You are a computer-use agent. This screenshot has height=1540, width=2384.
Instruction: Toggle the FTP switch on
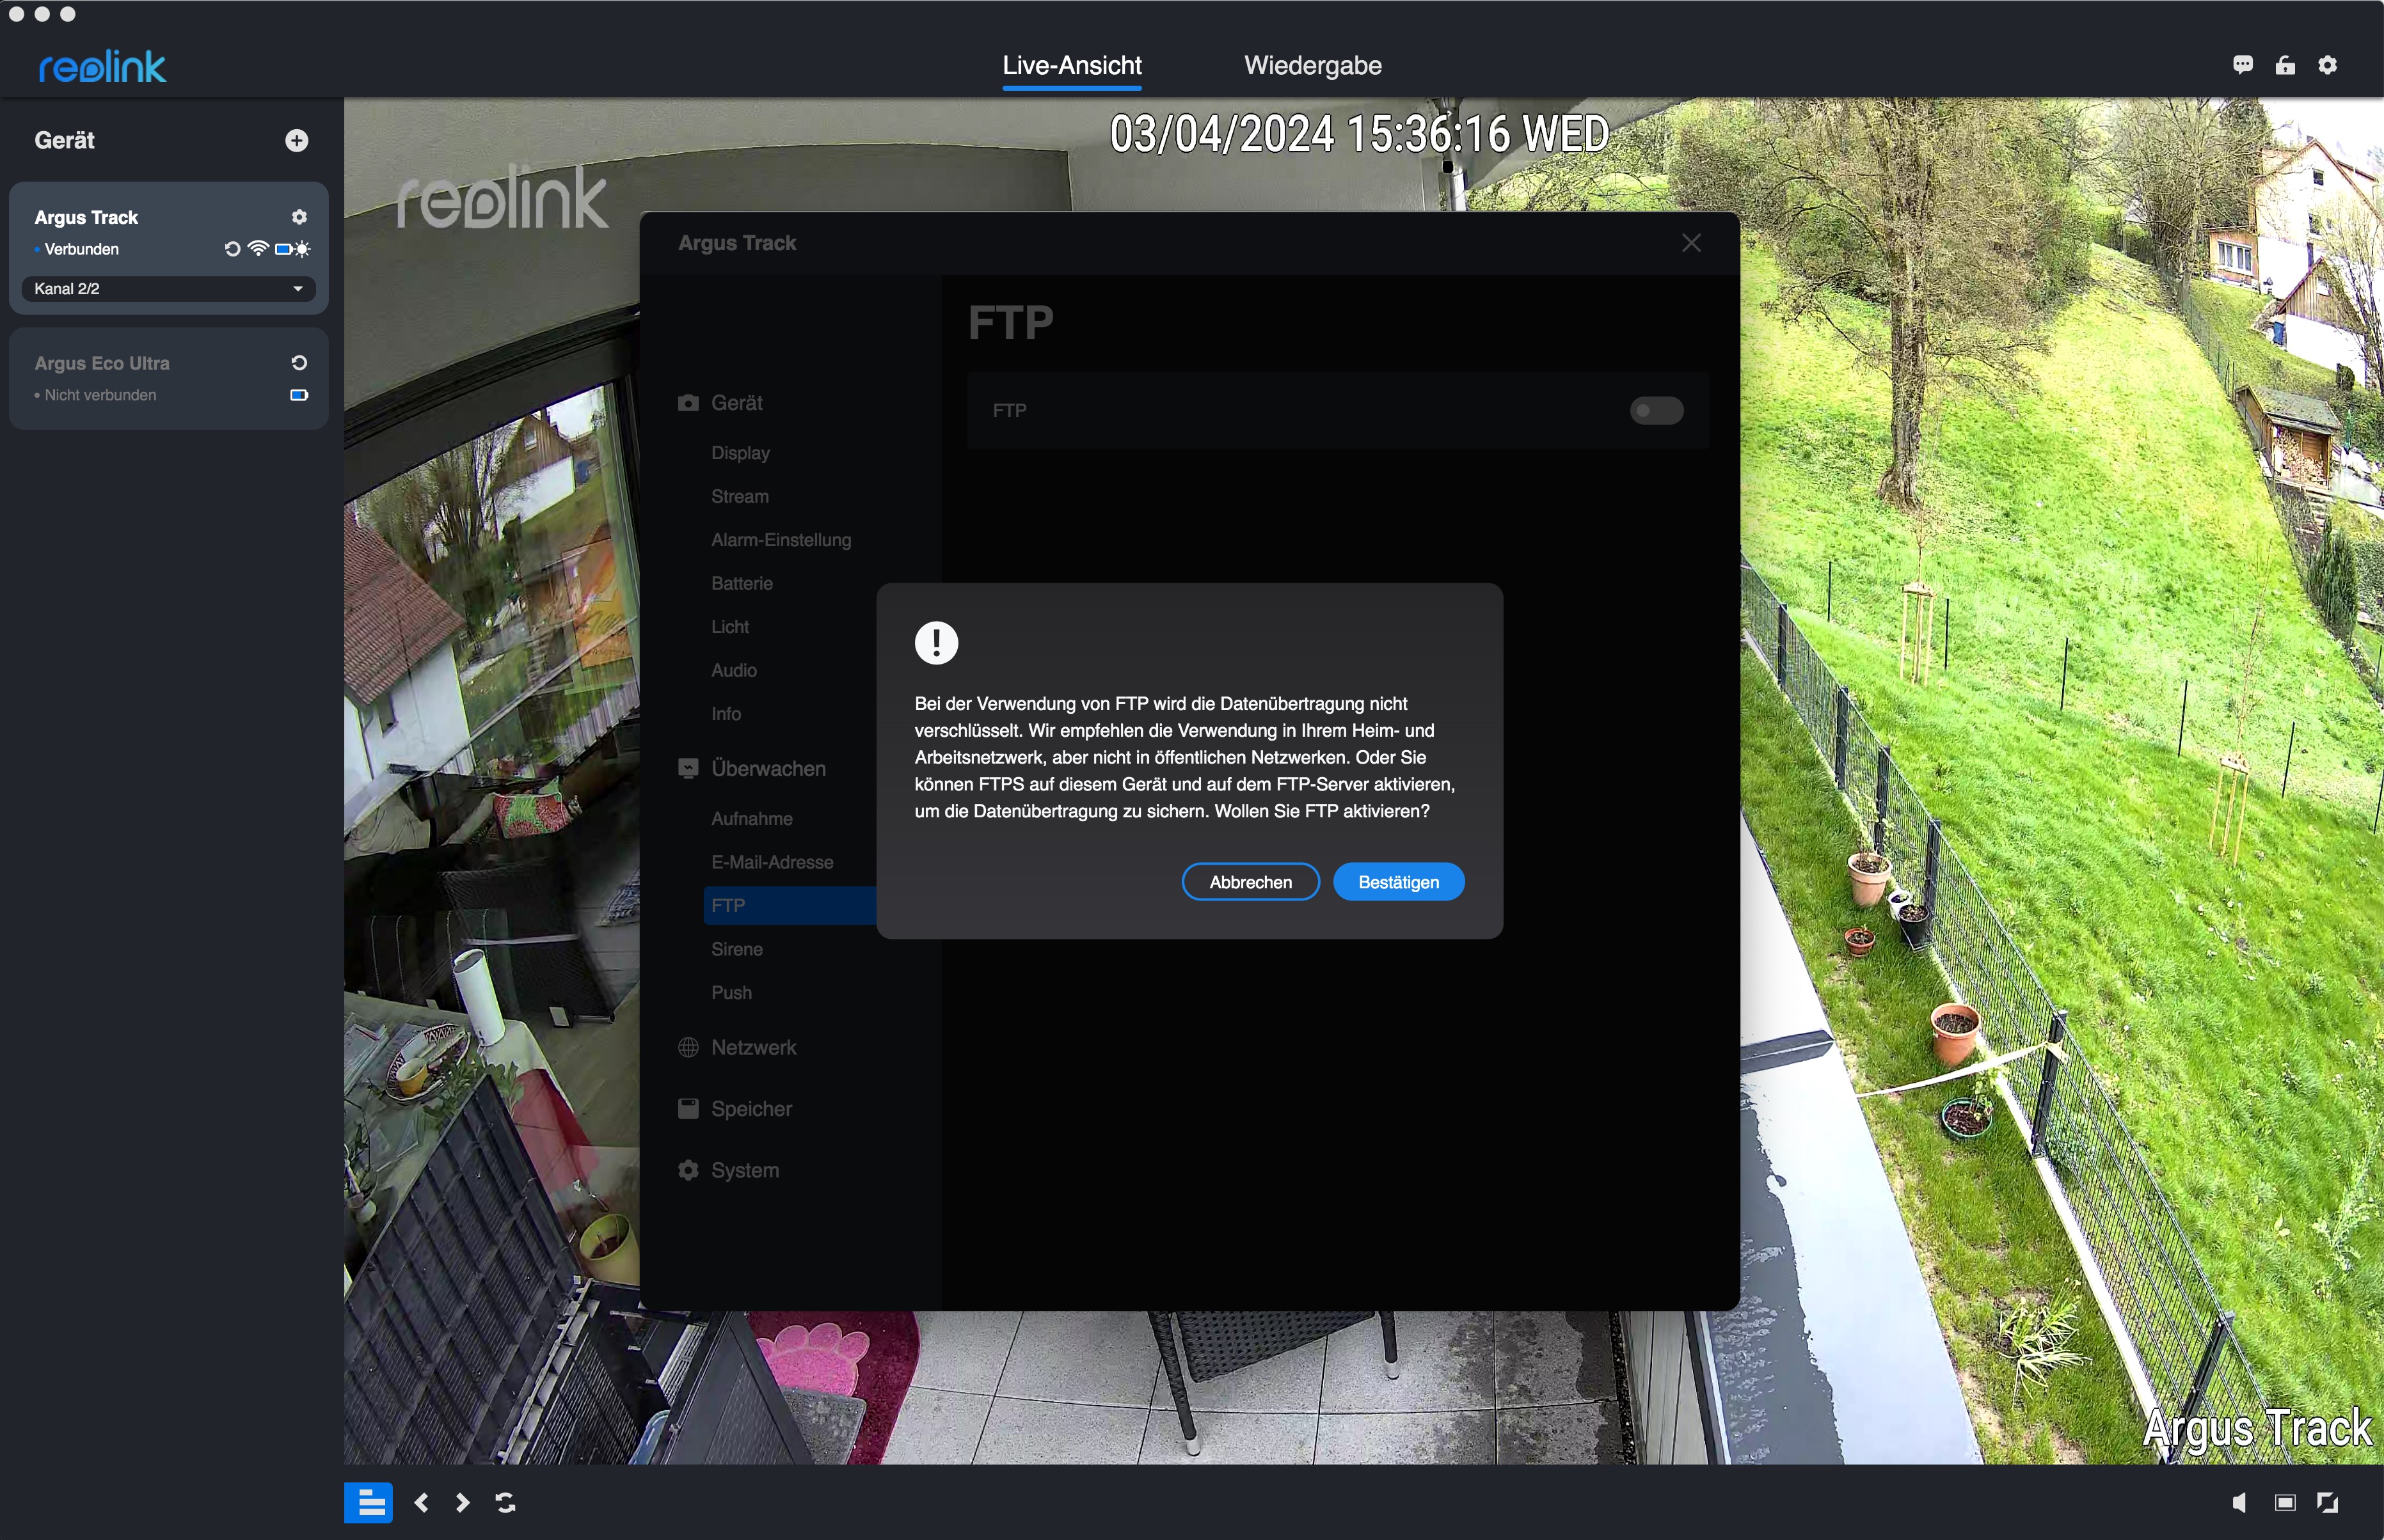[1656, 410]
